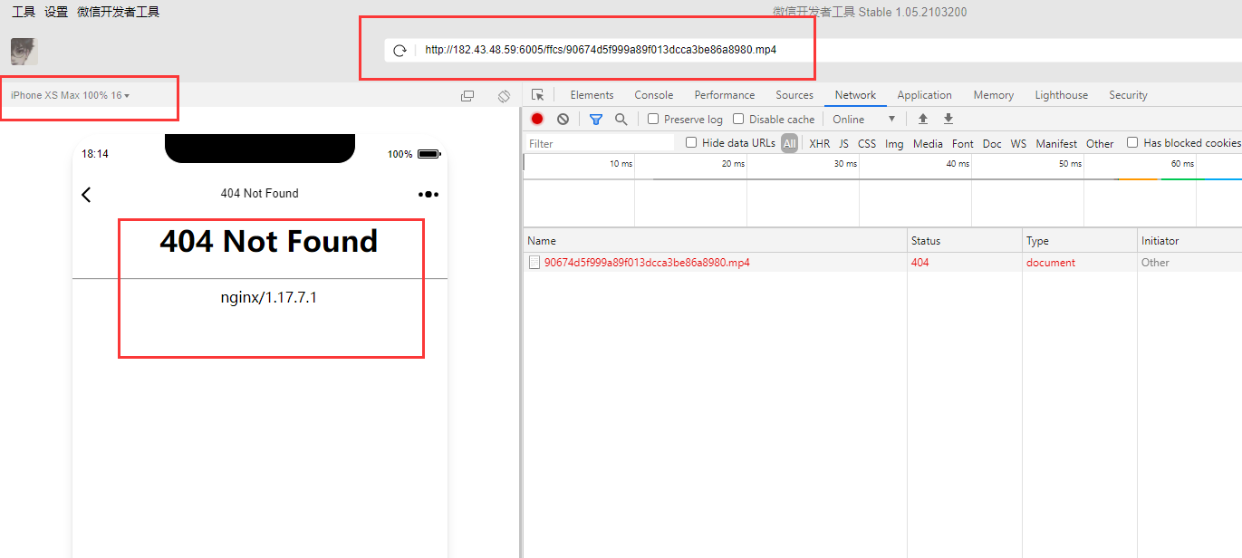1242x558 pixels.
Task: Switch to the Lighthouse tab
Action: tap(1062, 95)
